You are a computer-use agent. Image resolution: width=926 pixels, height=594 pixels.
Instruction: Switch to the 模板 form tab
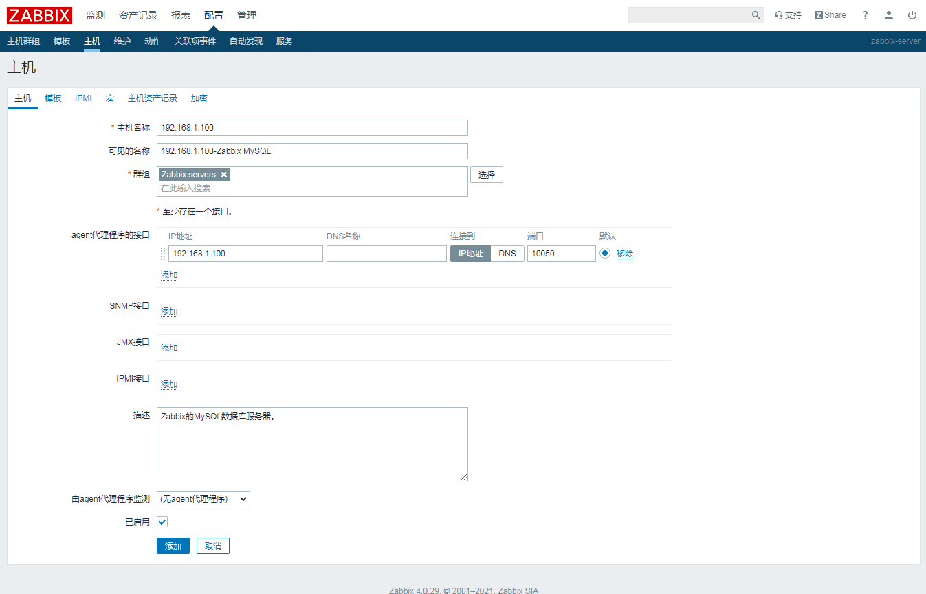click(x=53, y=98)
